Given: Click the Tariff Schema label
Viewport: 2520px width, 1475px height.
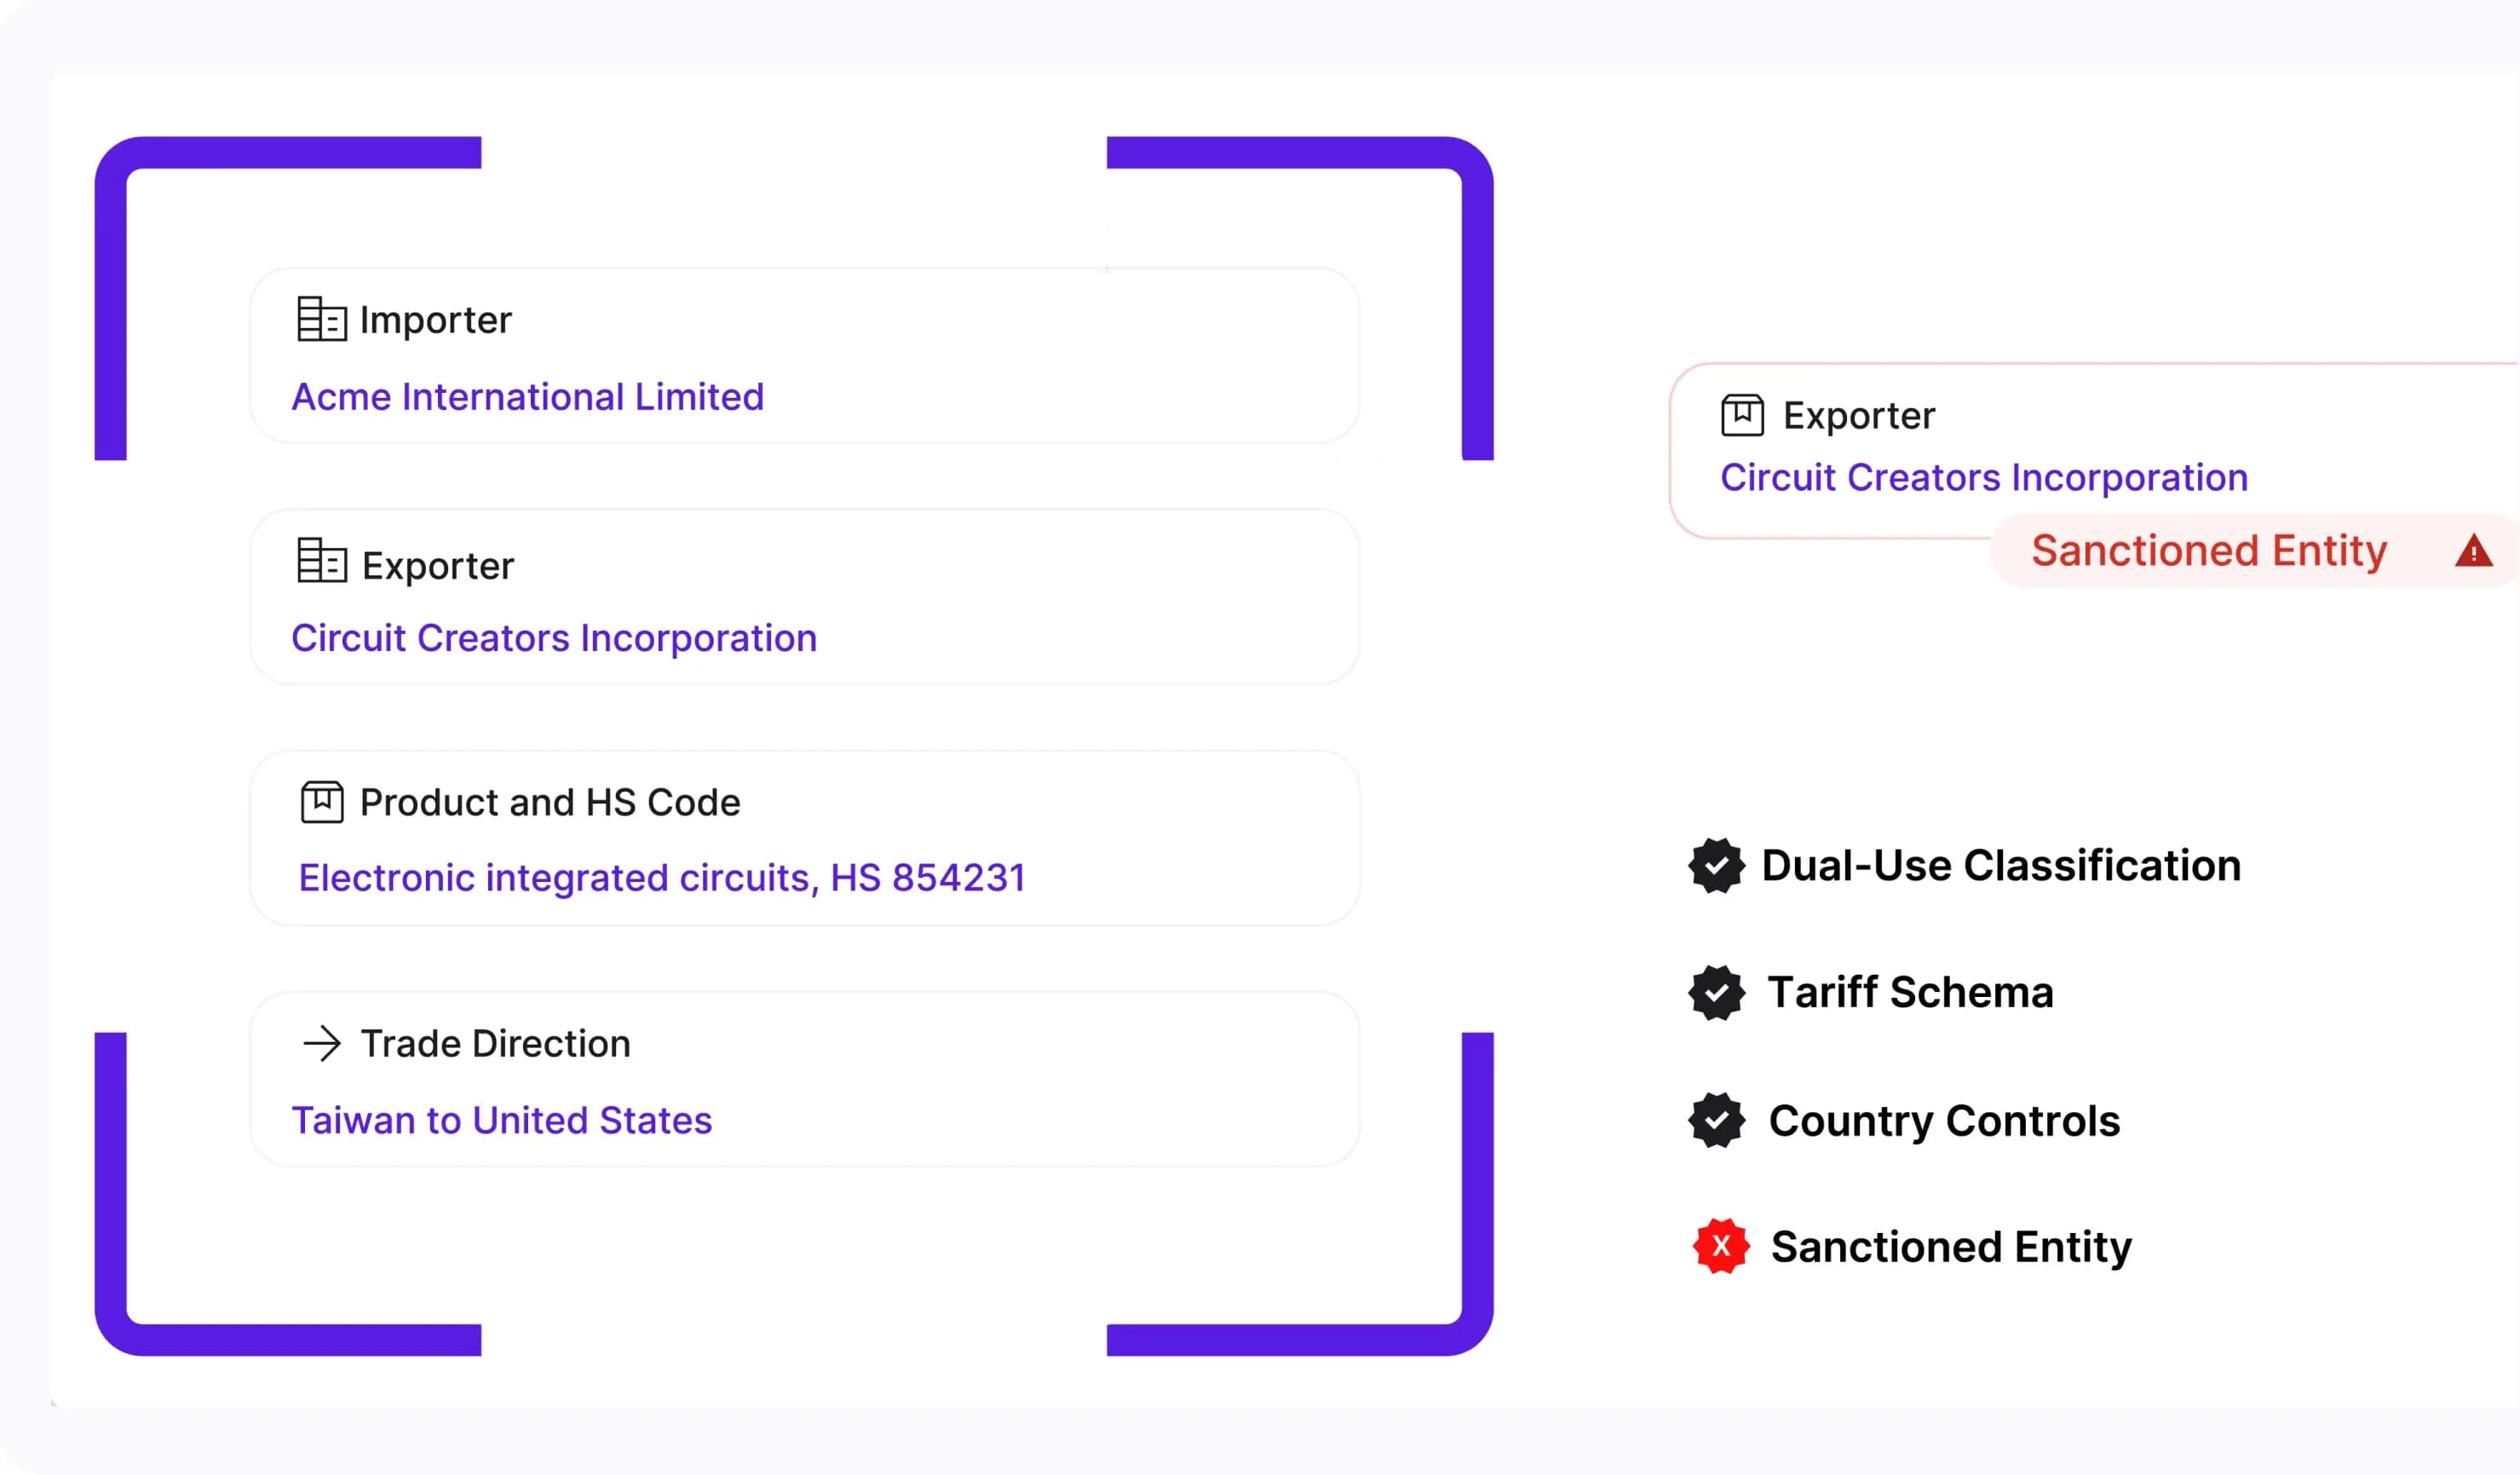Looking at the screenshot, I should tap(1910, 993).
